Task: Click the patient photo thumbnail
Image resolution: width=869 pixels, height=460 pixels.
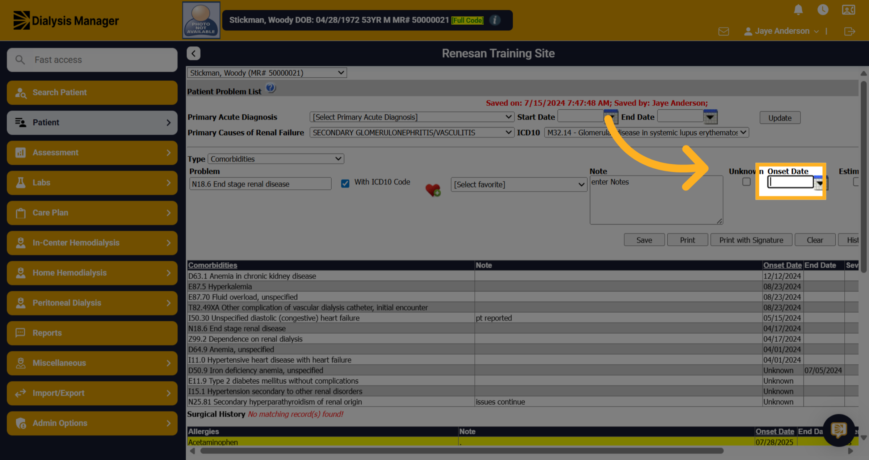Action: [x=201, y=20]
